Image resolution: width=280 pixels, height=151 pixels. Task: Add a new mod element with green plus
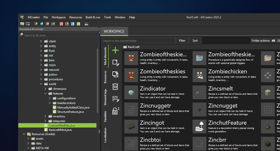point(115,50)
